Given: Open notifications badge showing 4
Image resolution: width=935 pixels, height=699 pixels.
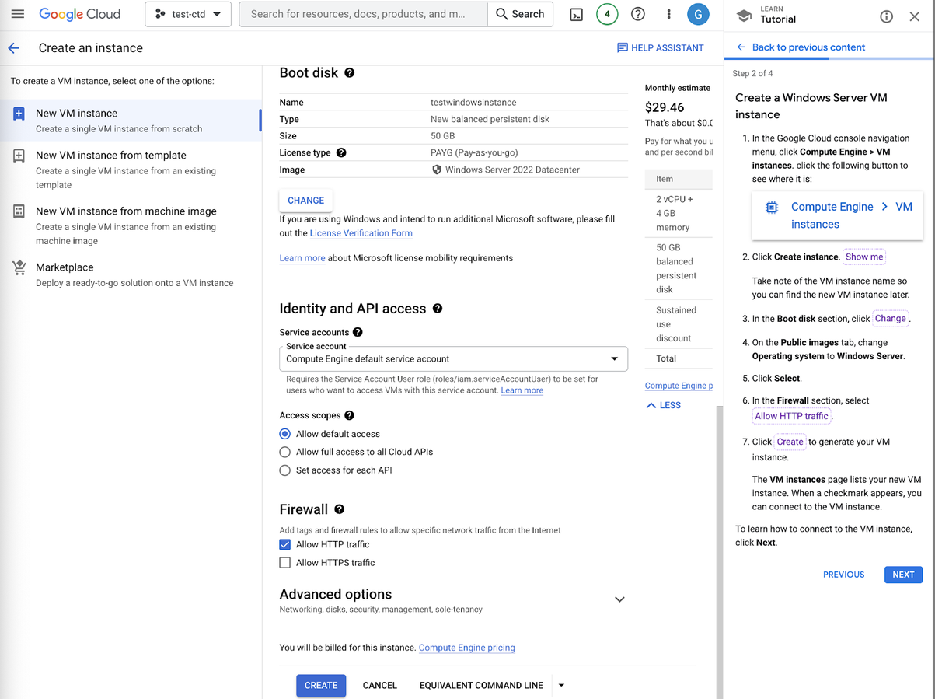Looking at the screenshot, I should point(607,14).
